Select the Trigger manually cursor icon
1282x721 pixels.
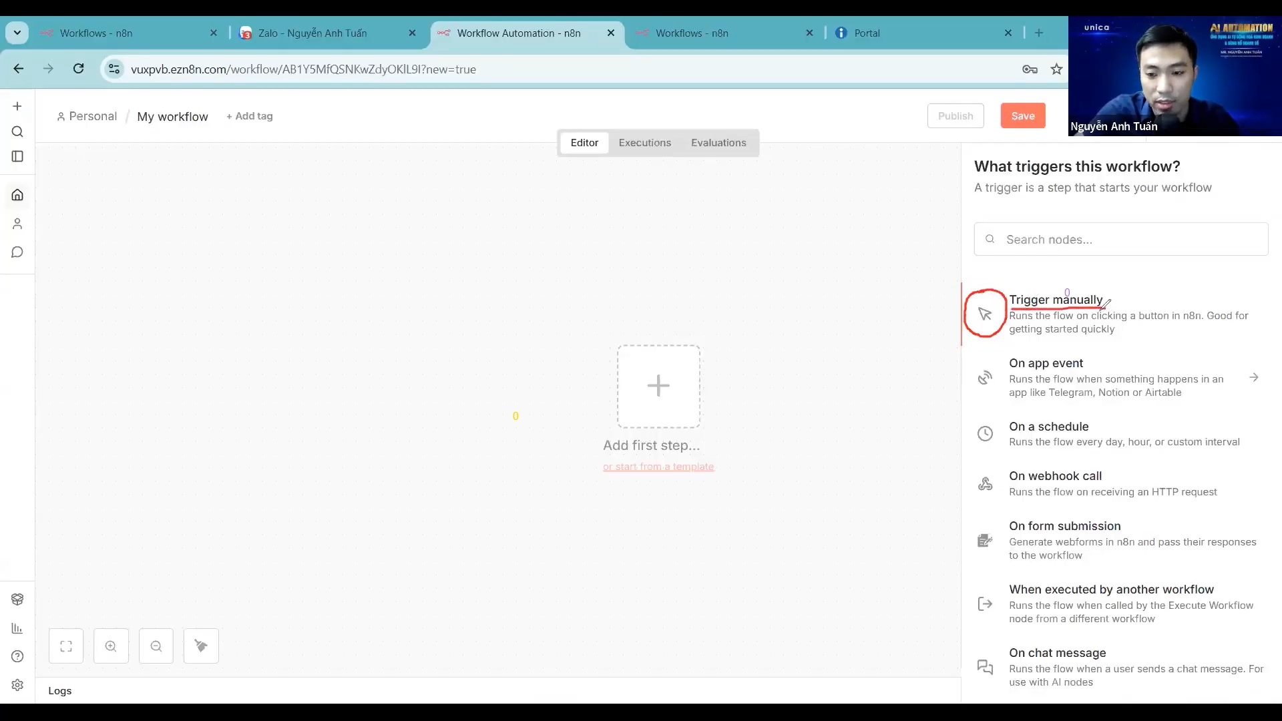[x=985, y=314]
